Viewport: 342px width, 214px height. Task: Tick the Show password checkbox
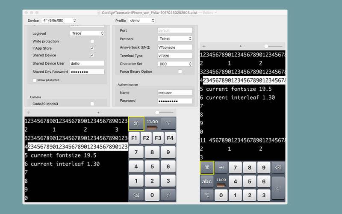[34, 80]
